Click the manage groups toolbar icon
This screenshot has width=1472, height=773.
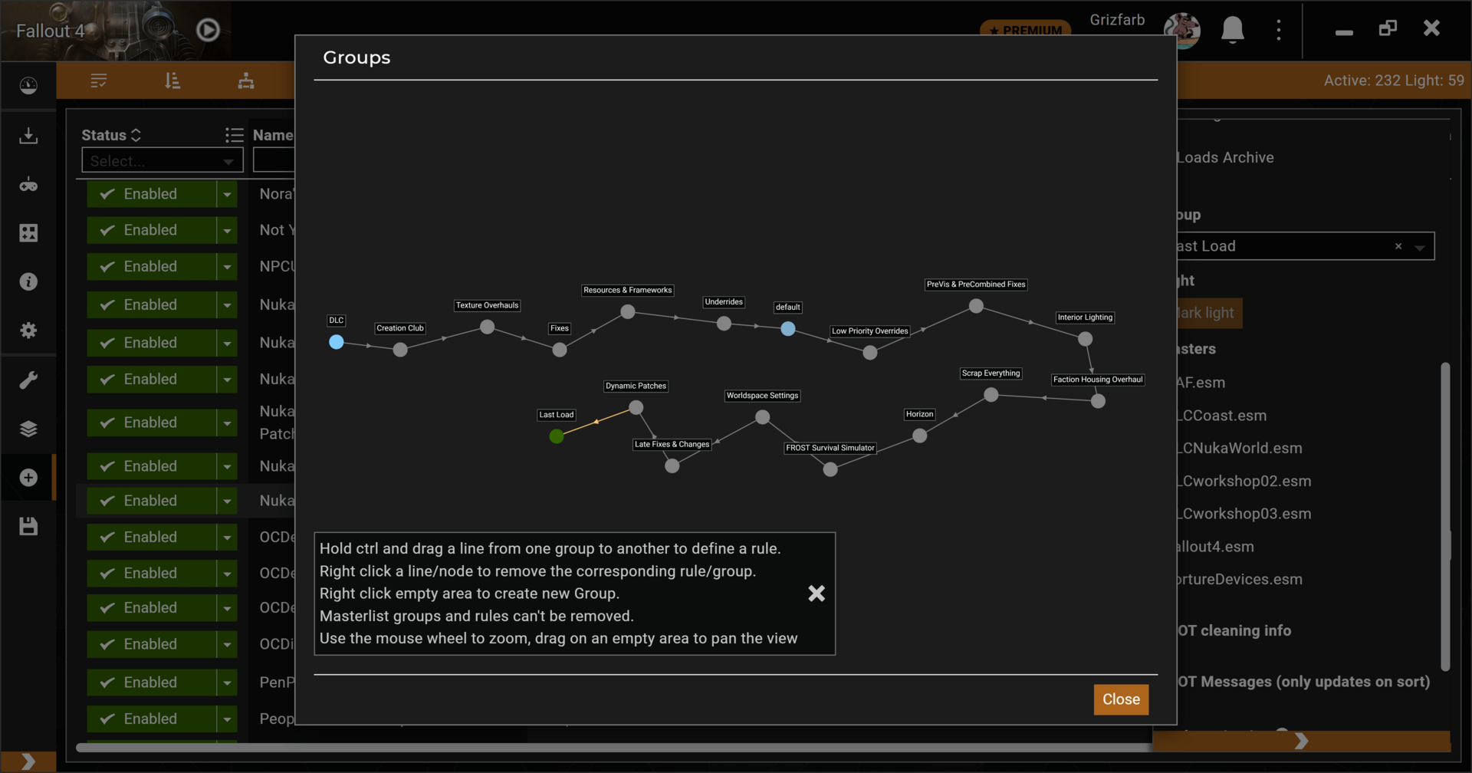pyautogui.click(x=246, y=81)
